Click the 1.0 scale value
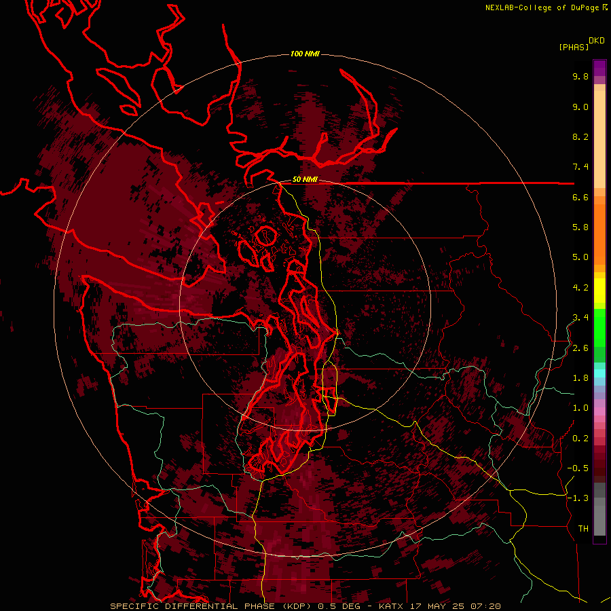 [x=580, y=408]
